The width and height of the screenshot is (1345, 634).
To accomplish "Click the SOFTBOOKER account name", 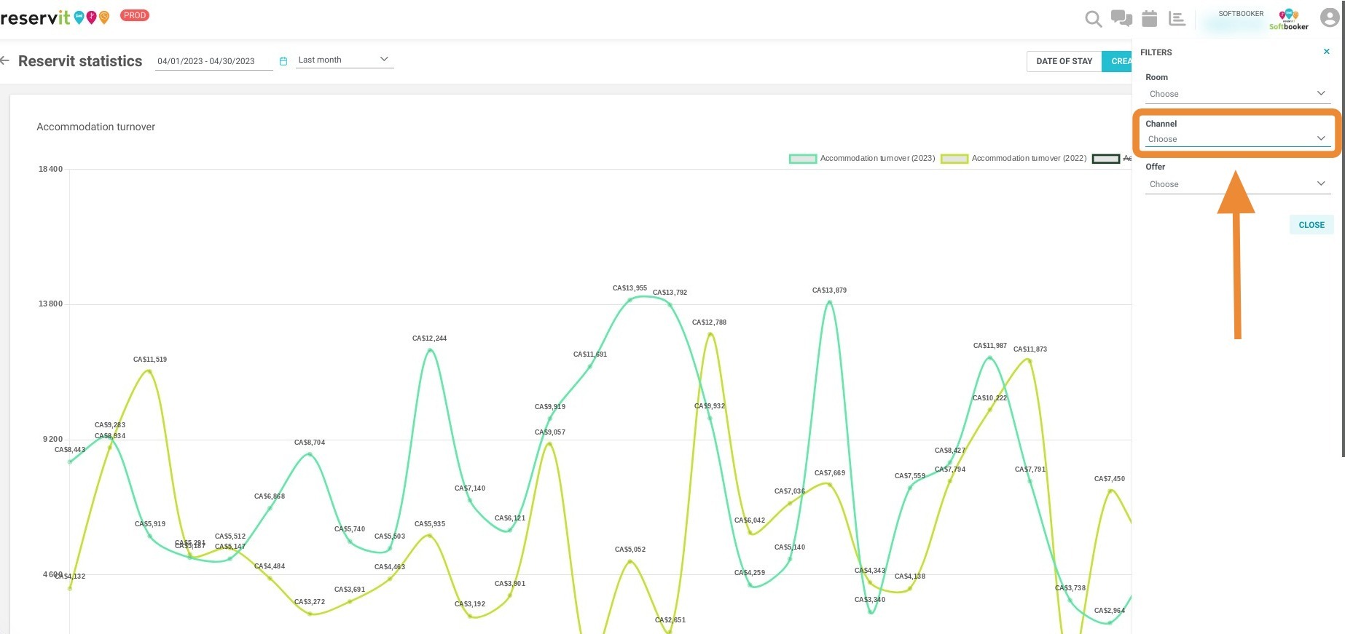I will (x=1242, y=14).
